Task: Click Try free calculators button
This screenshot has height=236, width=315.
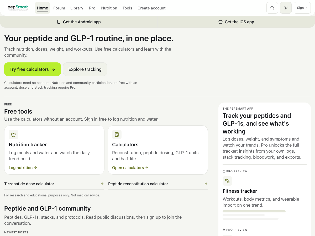Action: click(x=33, y=69)
